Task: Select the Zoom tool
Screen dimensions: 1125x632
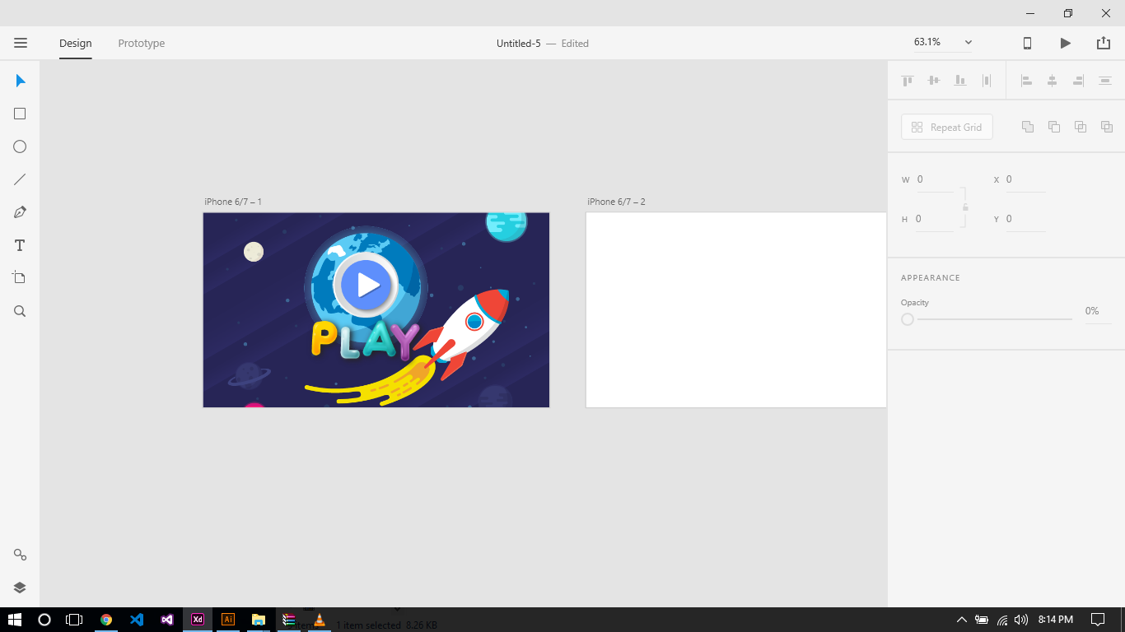Action: (x=20, y=311)
